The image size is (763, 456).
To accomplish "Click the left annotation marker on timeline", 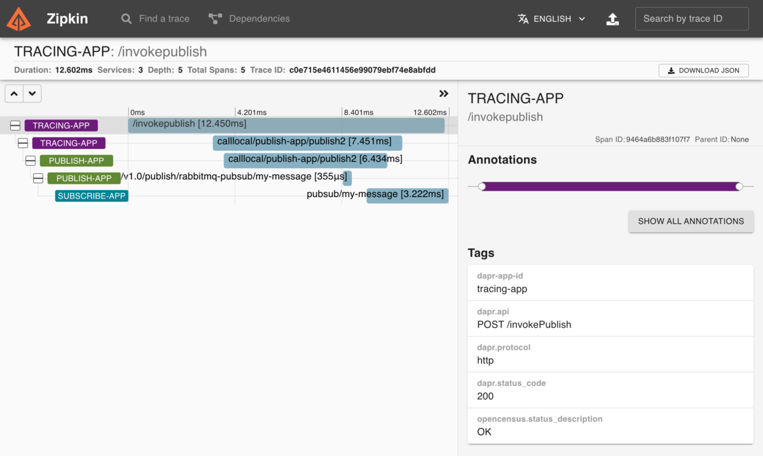I will click(482, 186).
